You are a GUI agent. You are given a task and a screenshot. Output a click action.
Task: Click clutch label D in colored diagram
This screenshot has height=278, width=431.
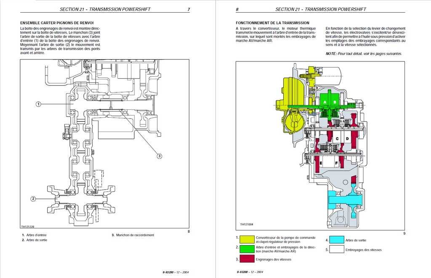tap(347, 139)
